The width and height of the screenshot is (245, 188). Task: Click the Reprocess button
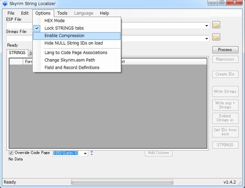pyautogui.click(x=225, y=59)
